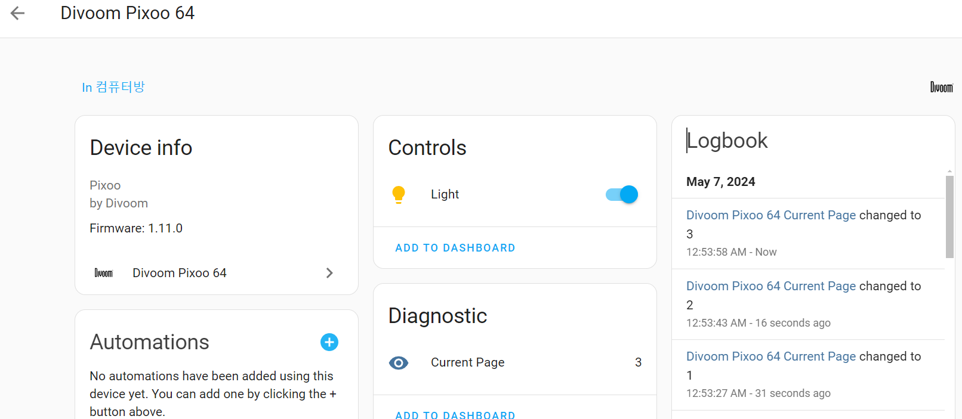
Task: Open the Current Page diagnostic row label
Action: point(468,362)
